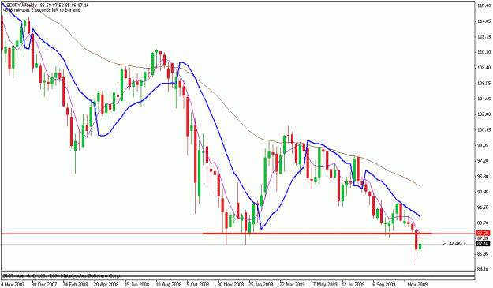Click the 95.30 price axis label
Viewport: 493px width, 288px height.
pos(484,177)
